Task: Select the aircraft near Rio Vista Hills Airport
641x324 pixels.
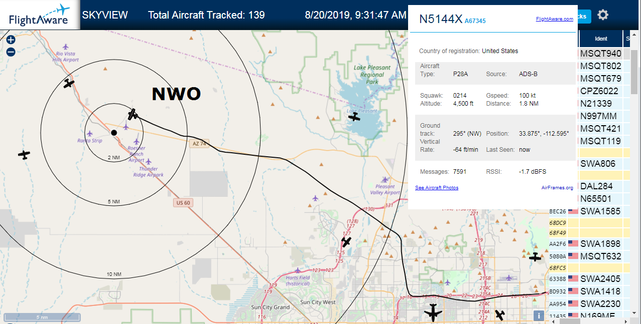Action: tap(69, 83)
